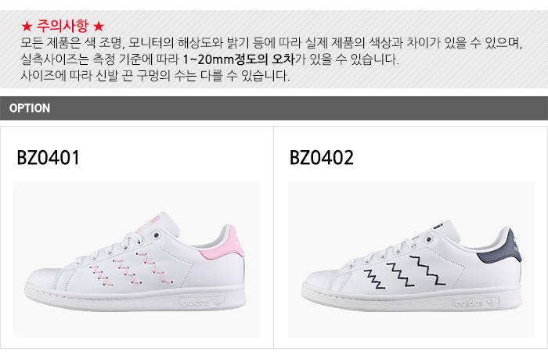The width and height of the screenshot is (548, 362).
Task: Click the left red star icon
Action: [x=27, y=27]
